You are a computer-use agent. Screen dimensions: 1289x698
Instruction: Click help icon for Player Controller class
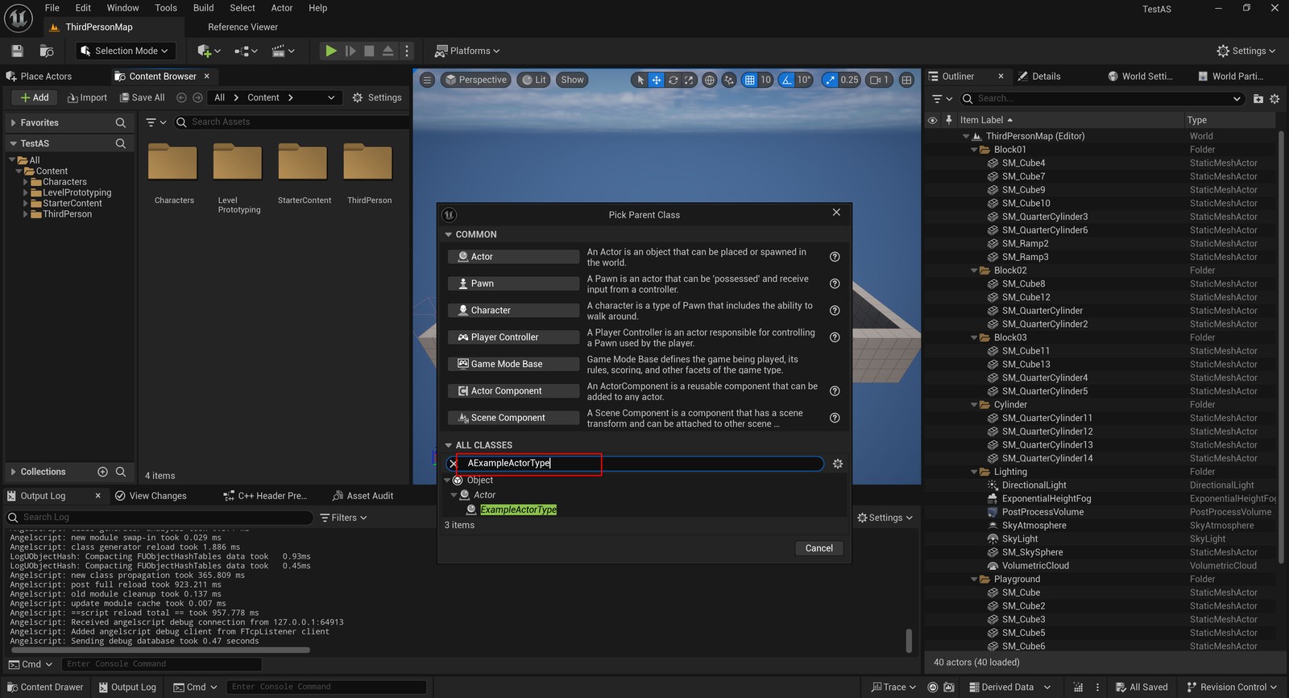tap(835, 337)
